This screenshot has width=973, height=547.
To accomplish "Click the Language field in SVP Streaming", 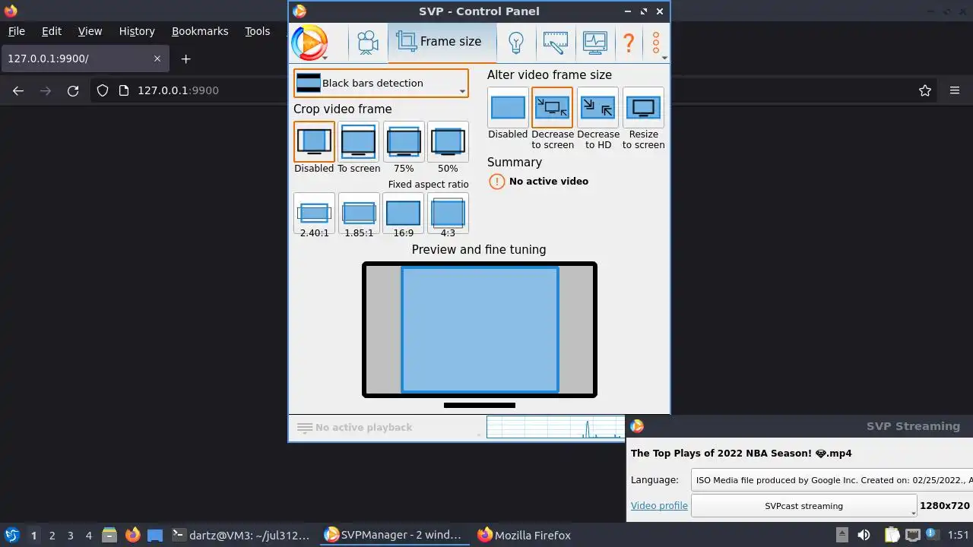I will [x=832, y=480].
